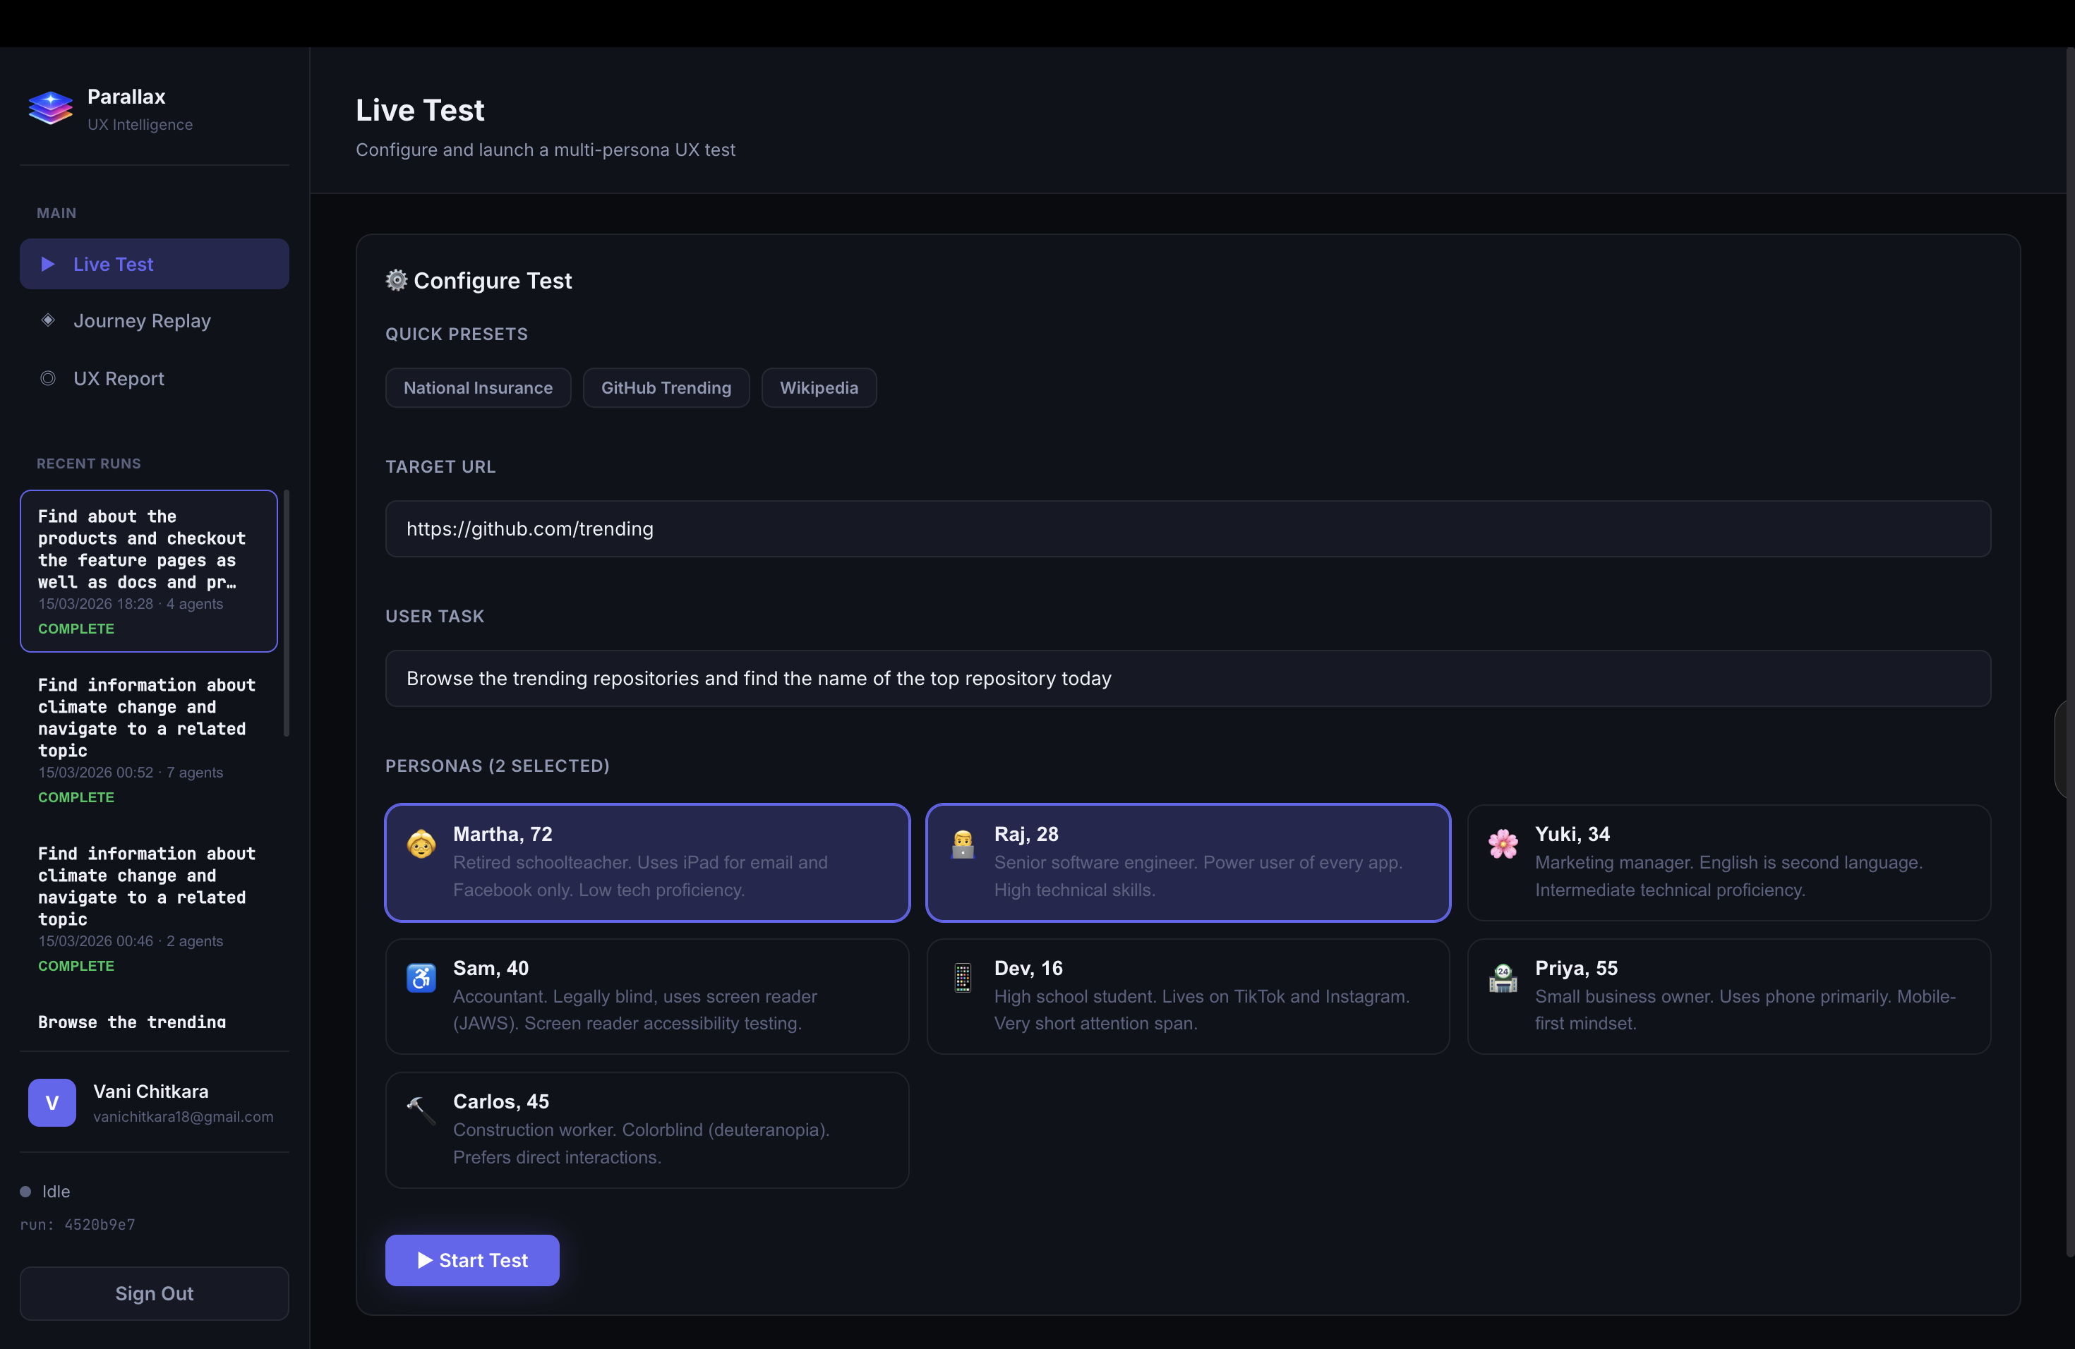Click the gear icon beside Configure Test
This screenshot has height=1349, width=2075.
[x=397, y=279]
